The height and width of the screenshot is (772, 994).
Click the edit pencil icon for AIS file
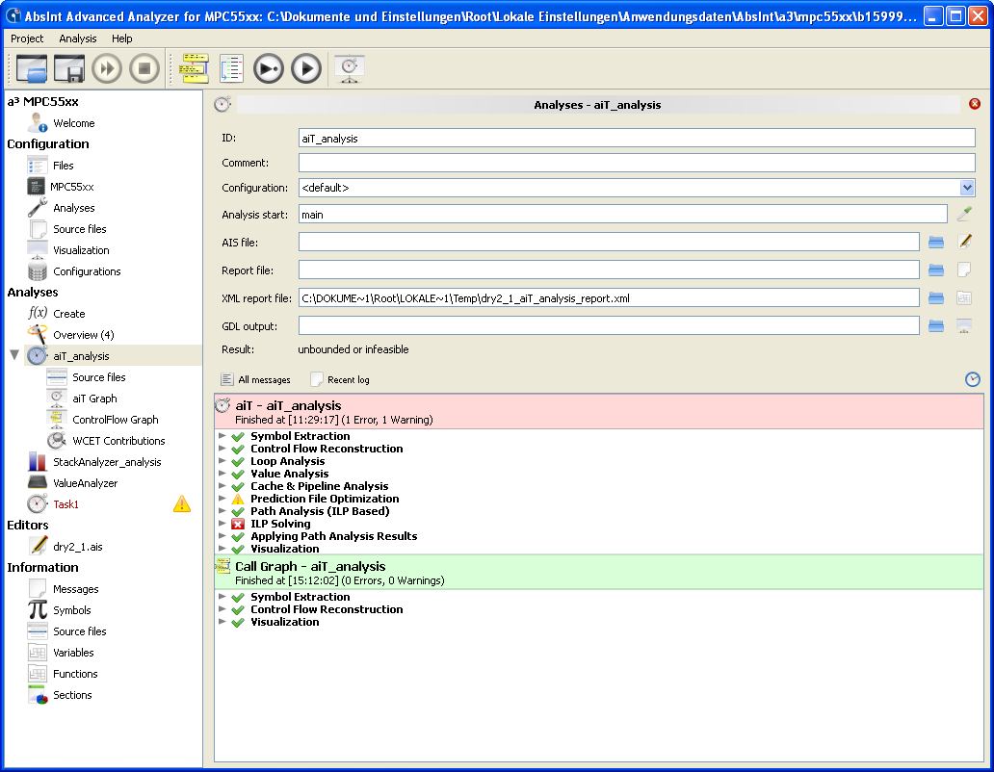point(964,242)
